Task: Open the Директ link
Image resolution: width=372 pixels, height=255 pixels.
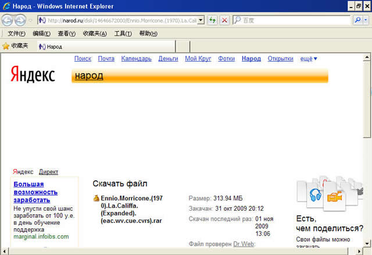Action: pos(48,172)
